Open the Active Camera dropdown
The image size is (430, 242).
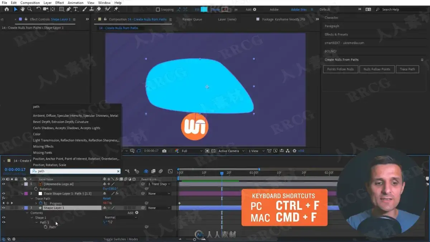coord(231,151)
